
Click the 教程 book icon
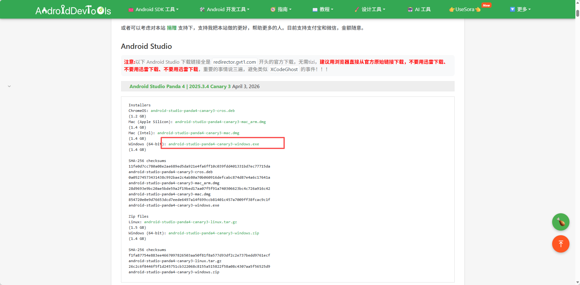[x=315, y=10]
